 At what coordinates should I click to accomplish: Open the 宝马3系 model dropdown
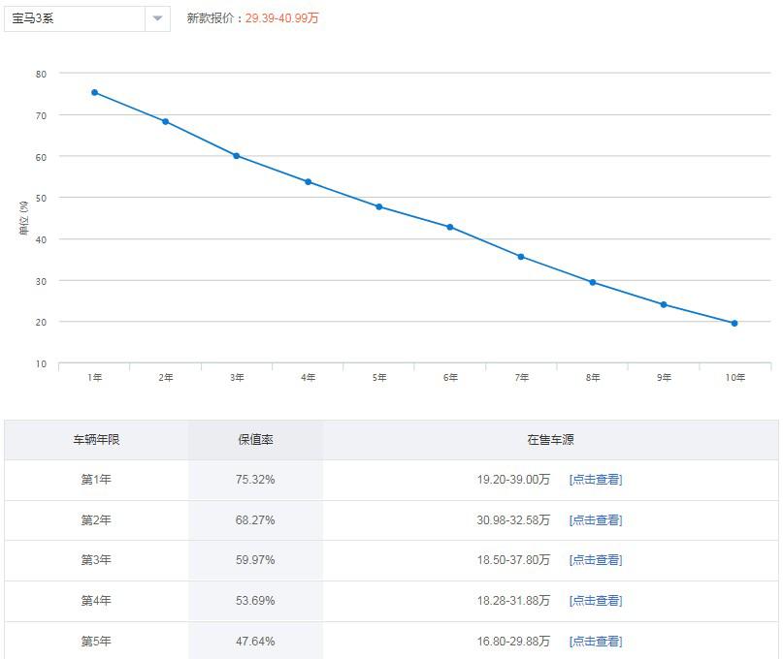click(87, 19)
